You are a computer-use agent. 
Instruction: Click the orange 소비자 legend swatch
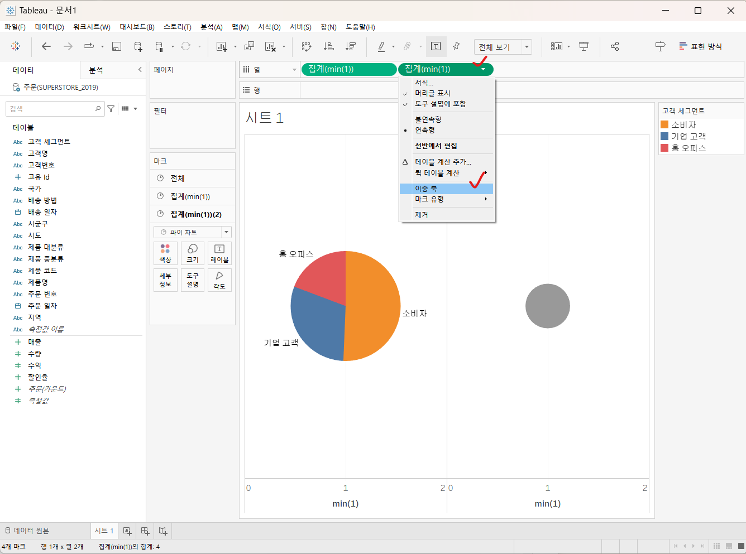(x=664, y=124)
